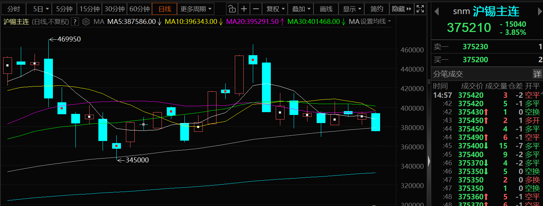
Task: Zoom in with the plus icon
Action: pos(244,9)
